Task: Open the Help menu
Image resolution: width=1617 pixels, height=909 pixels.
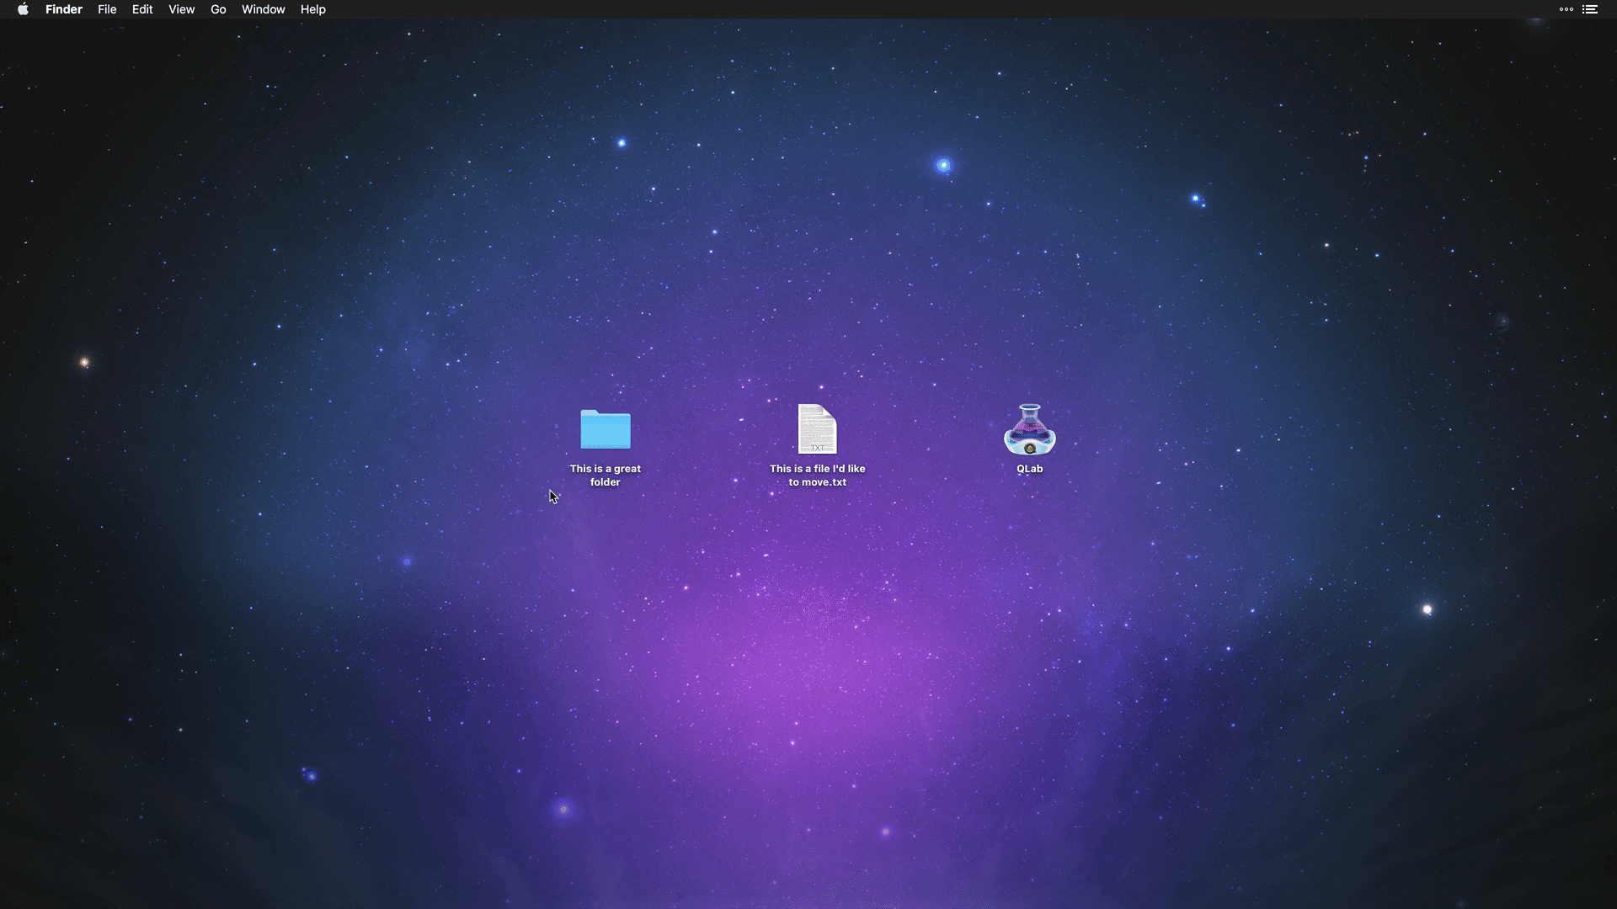Action: pyautogui.click(x=312, y=9)
